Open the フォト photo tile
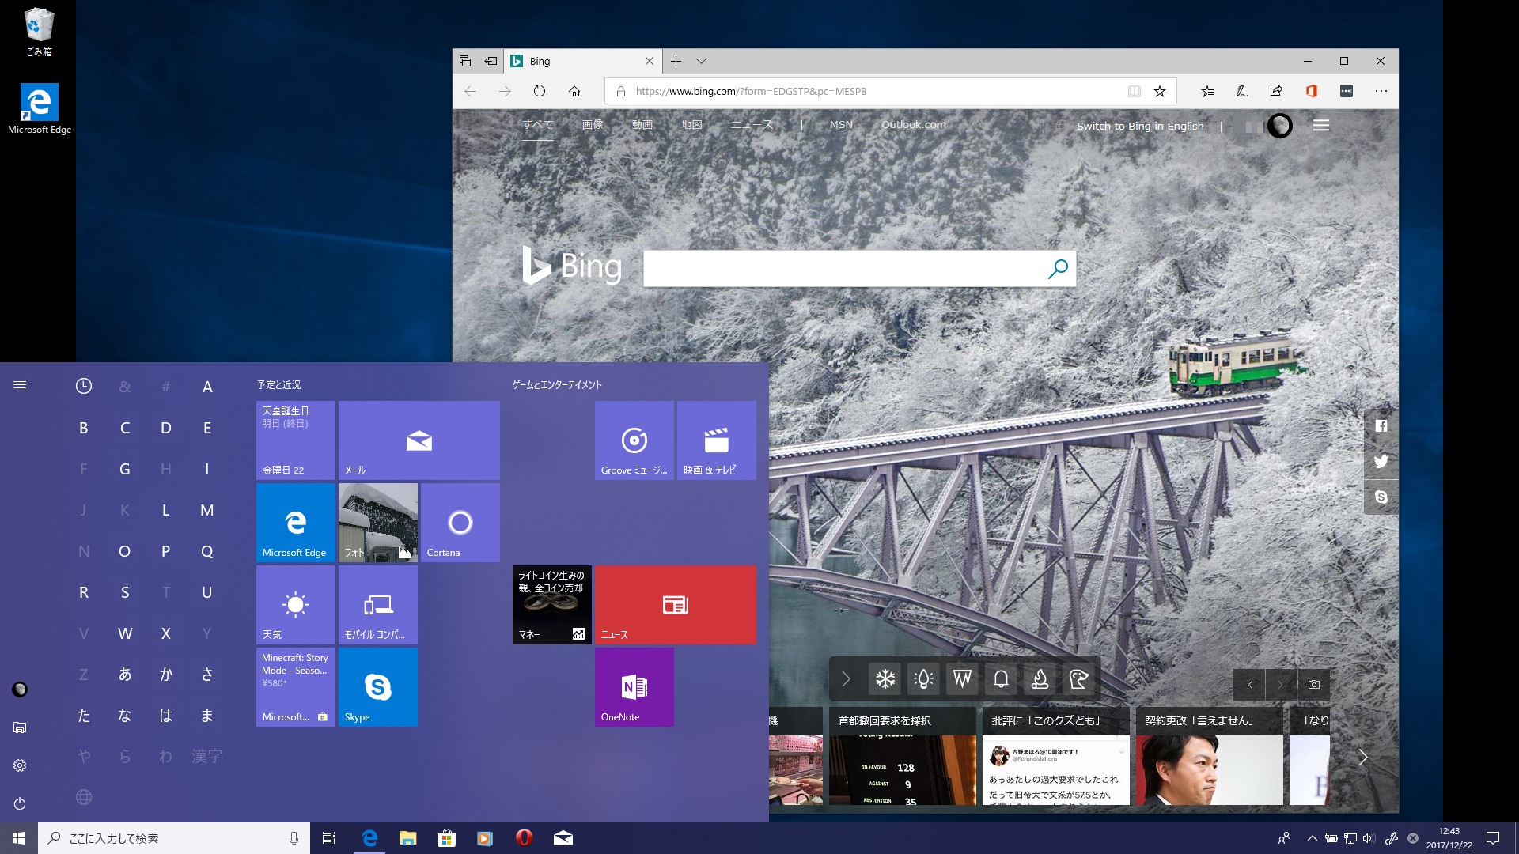The width and height of the screenshot is (1519, 854). [x=378, y=523]
